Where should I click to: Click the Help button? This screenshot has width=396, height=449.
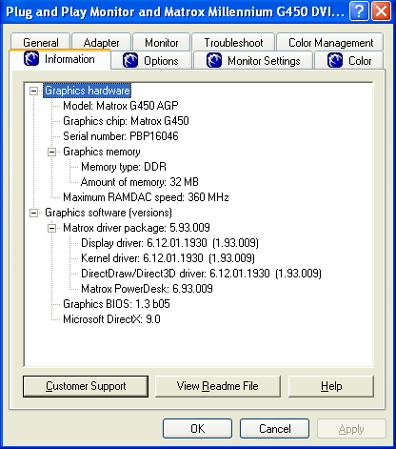[331, 386]
